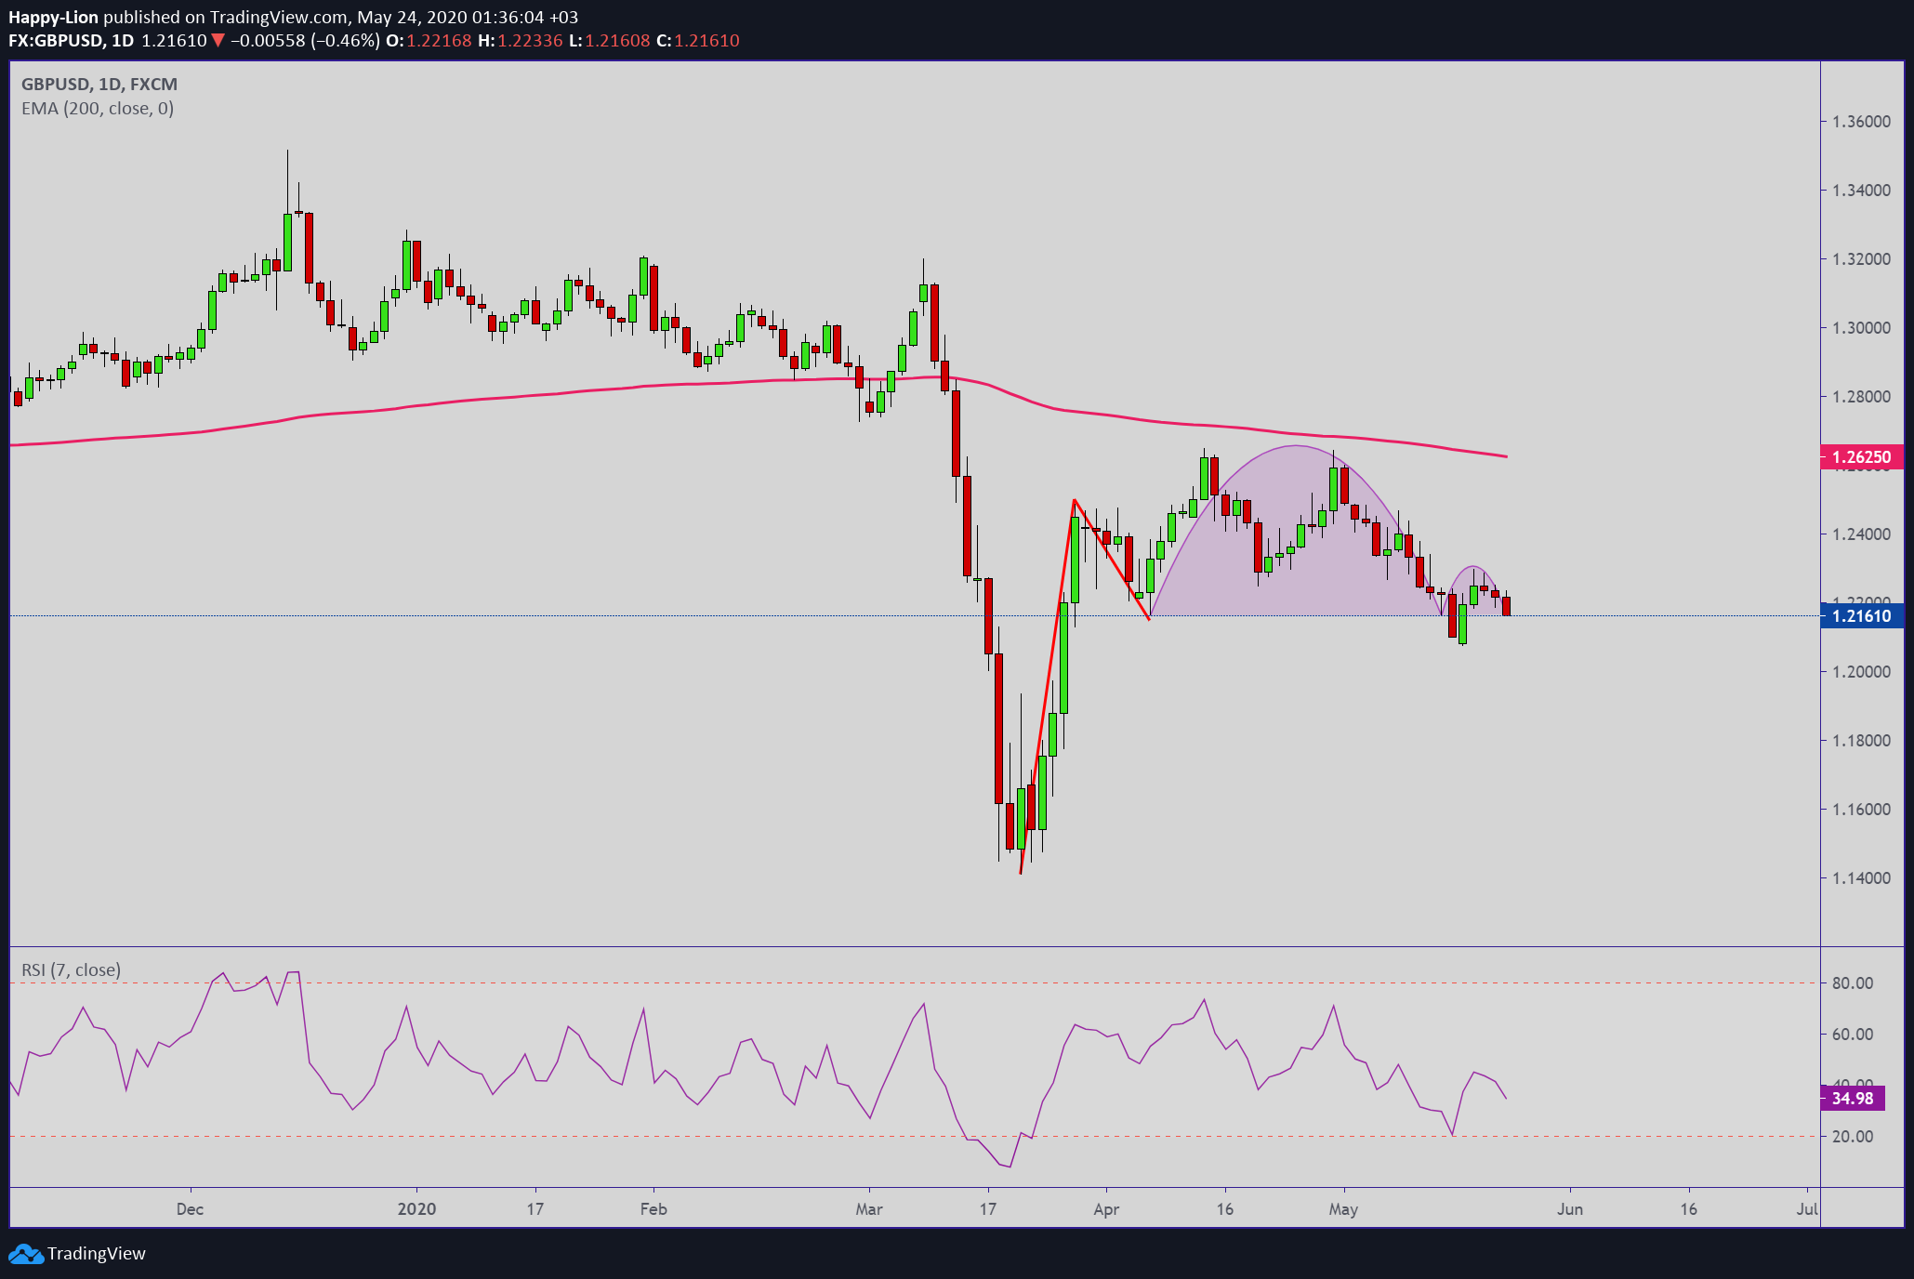Click the 80.00 RSI axis label
1914x1279 pixels.
1852,983
